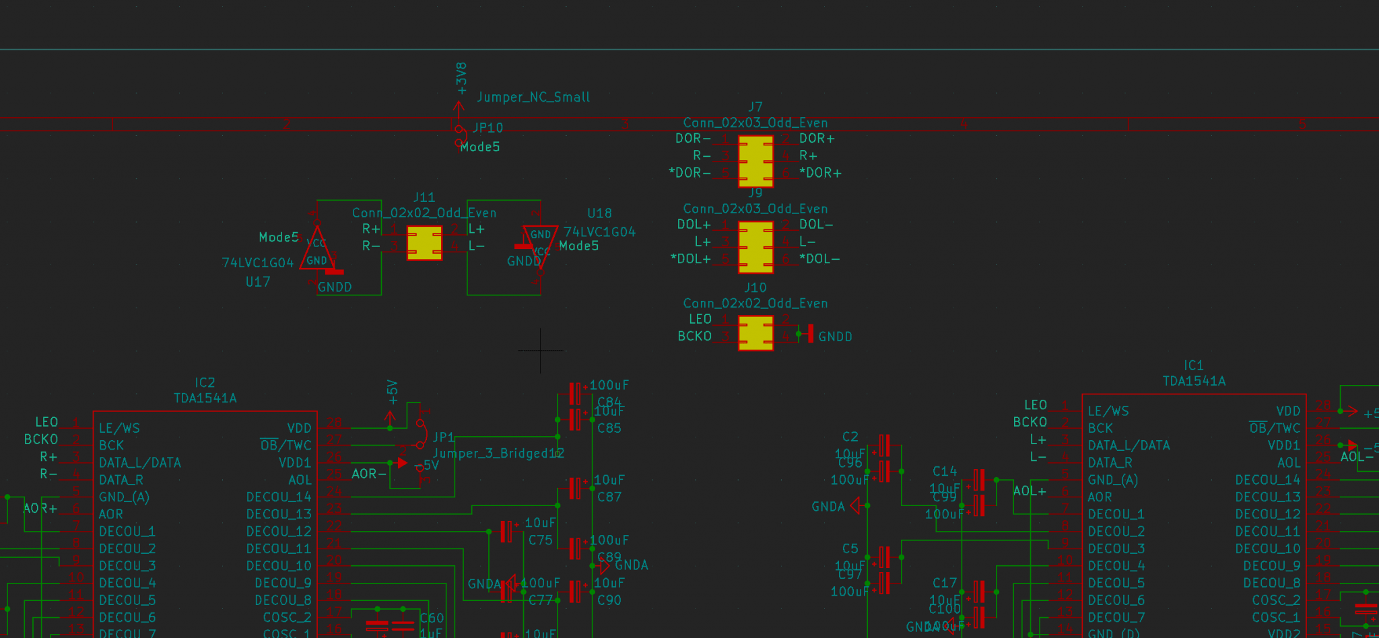Screen dimensions: 1379x638
Task: Click the GNDD label below U17
Action: [335, 287]
